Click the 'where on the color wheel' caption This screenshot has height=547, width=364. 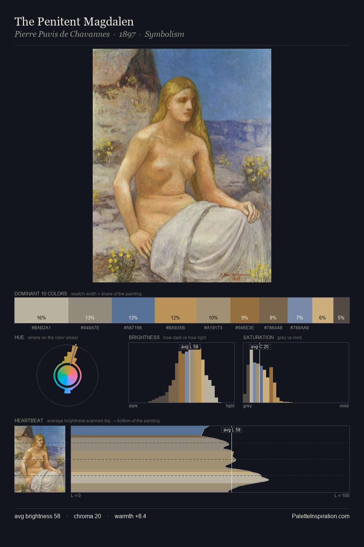53,338
